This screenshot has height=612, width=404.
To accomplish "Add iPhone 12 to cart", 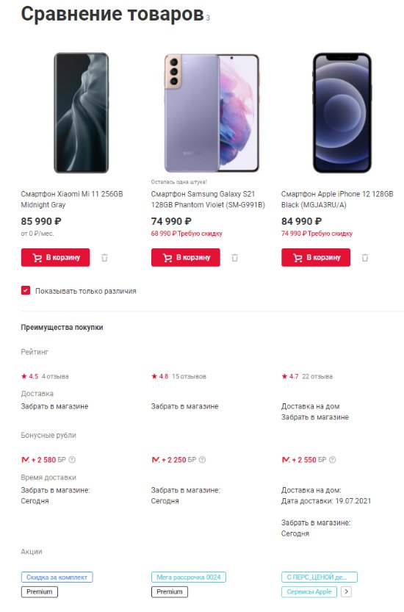I will [316, 258].
